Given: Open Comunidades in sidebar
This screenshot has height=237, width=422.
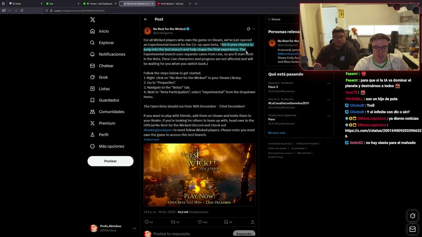Looking at the screenshot, I should [x=107, y=112].
